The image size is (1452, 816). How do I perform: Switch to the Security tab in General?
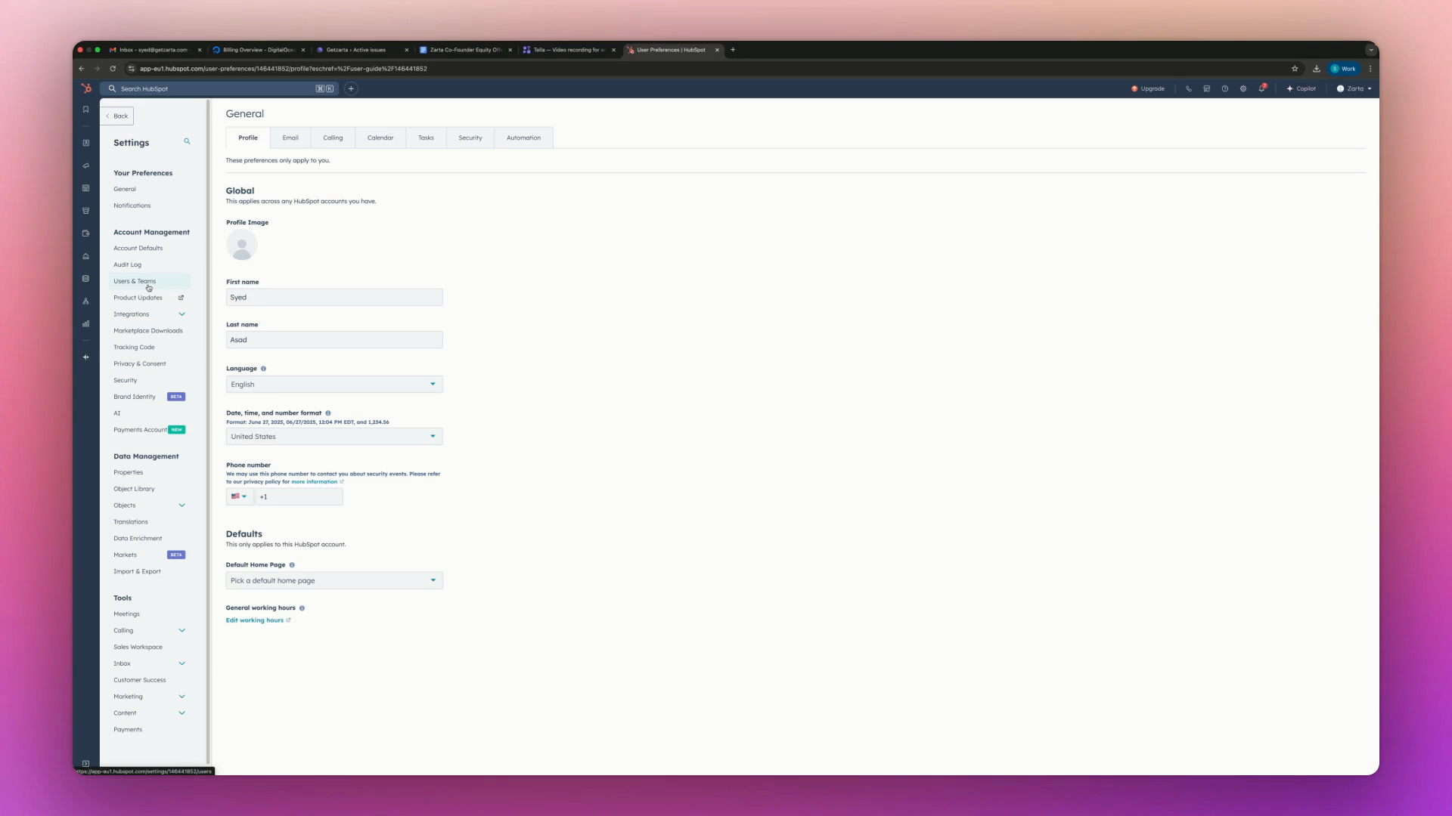pos(470,138)
